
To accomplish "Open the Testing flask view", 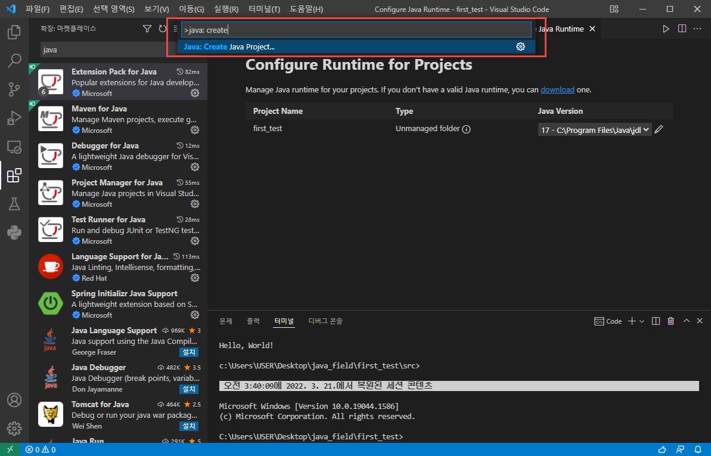I will click(14, 204).
